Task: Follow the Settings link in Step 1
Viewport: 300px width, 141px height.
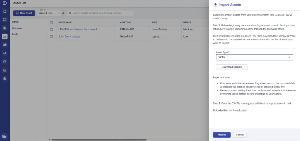Action: pos(284,26)
